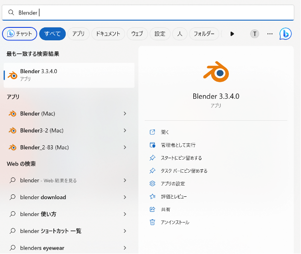Switch to the ドキュメント filter tab
Image resolution: width=301 pixels, height=254 pixels.
[108, 34]
